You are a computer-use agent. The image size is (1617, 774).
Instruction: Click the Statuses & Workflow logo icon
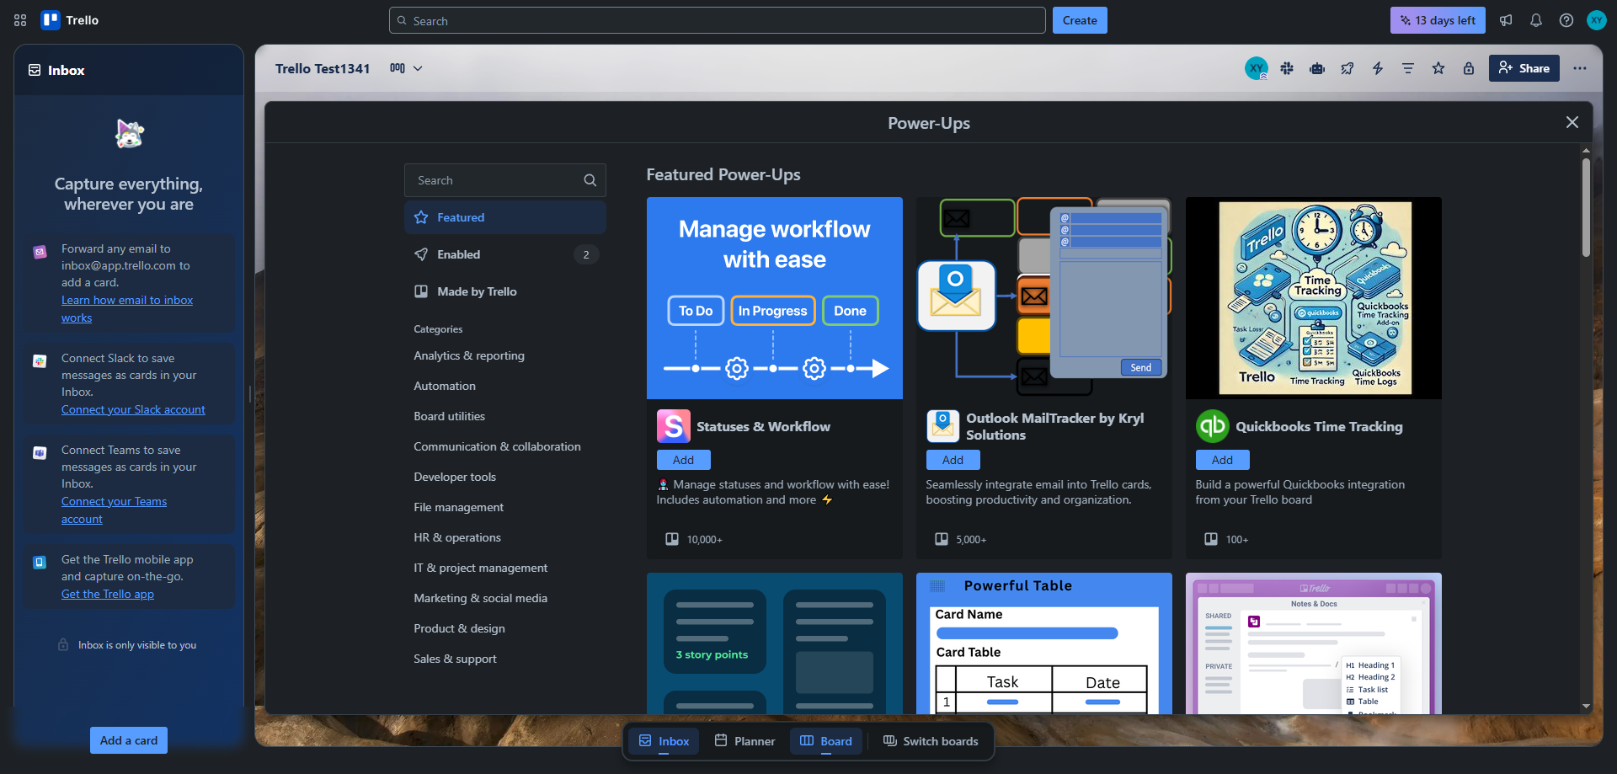tap(674, 426)
